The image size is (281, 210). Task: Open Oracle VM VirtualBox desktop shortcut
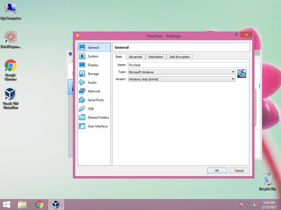[11, 98]
